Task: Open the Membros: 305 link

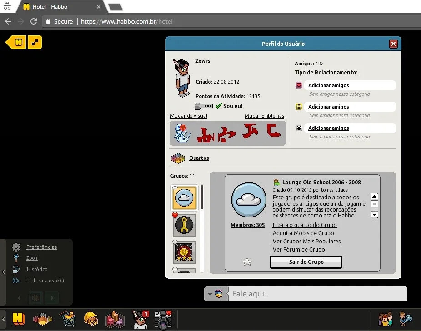Action: (x=247, y=225)
